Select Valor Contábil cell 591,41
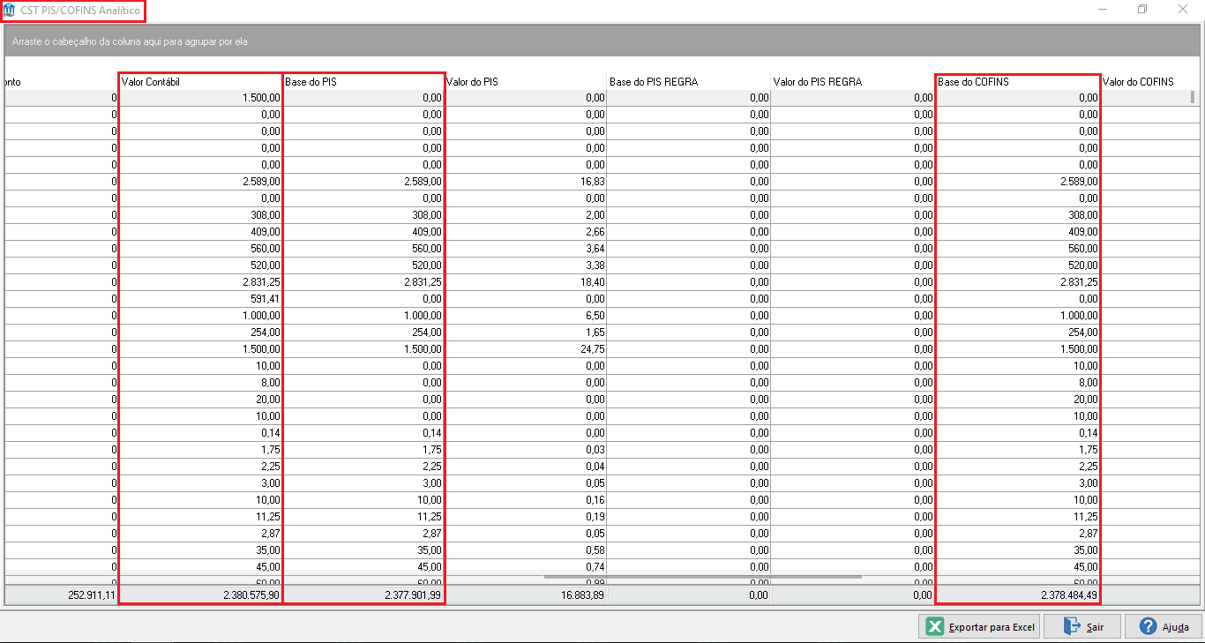Image resolution: width=1205 pixels, height=643 pixels. (200, 299)
